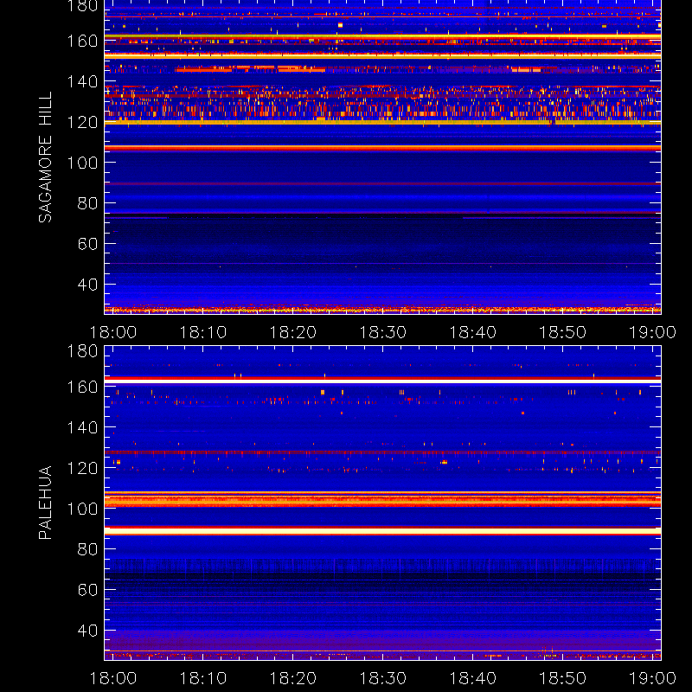Choose the 18:50 time label under Palehua plot
Viewport: 692px width, 692px height.
(563, 678)
